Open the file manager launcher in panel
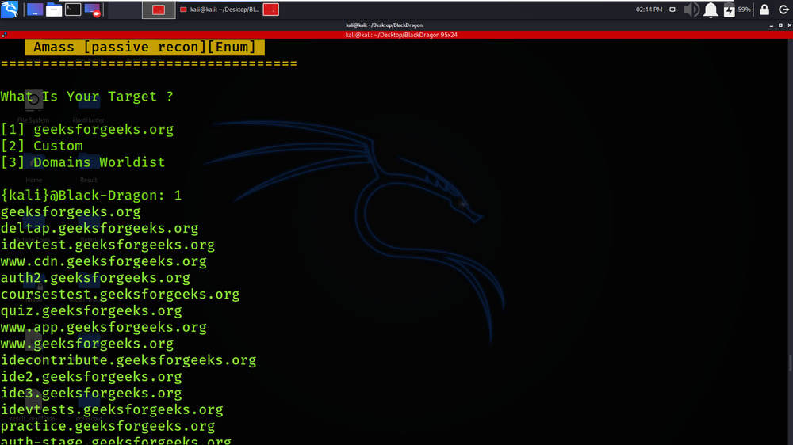Image resolution: width=793 pixels, height=445 pixels. point(54,9)
